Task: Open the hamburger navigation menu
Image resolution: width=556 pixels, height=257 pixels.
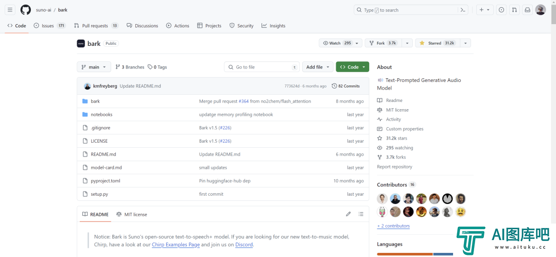Action: (x=10, y=10)
